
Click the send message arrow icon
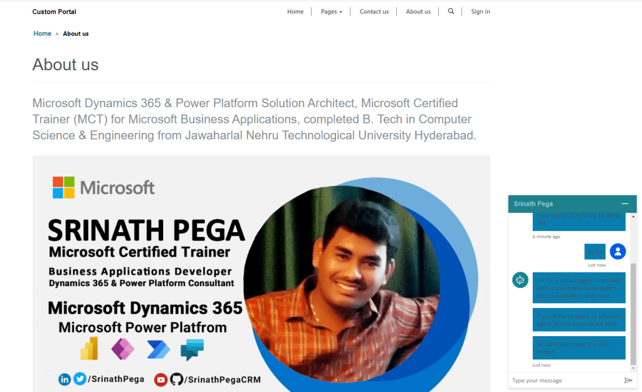coord(628,381)
